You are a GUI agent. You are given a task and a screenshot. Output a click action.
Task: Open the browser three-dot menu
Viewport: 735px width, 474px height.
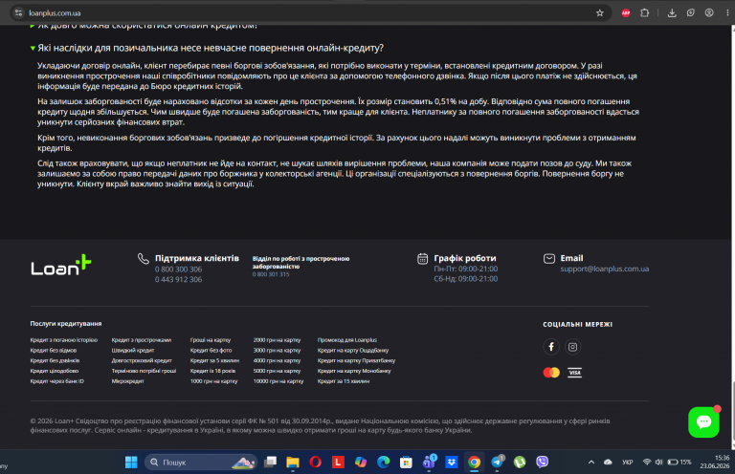pyautogui.click(x=727, y=13)
